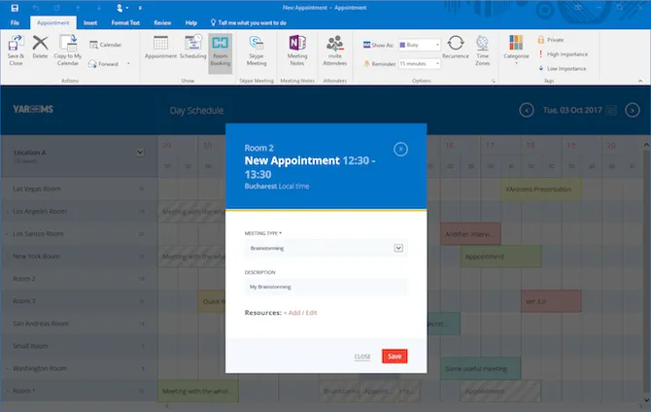Click the Room 3 row
The height and width of the screenshot is (412, 651).
tap(79, 301)
